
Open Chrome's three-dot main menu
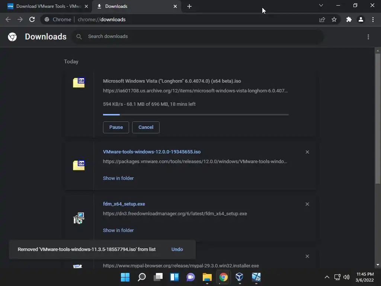coord(373,19)
